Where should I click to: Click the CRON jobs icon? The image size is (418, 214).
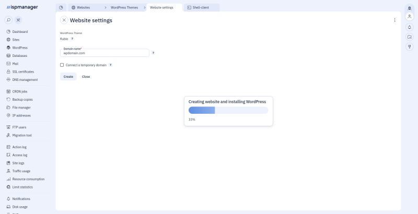click(x=8, y=91)
